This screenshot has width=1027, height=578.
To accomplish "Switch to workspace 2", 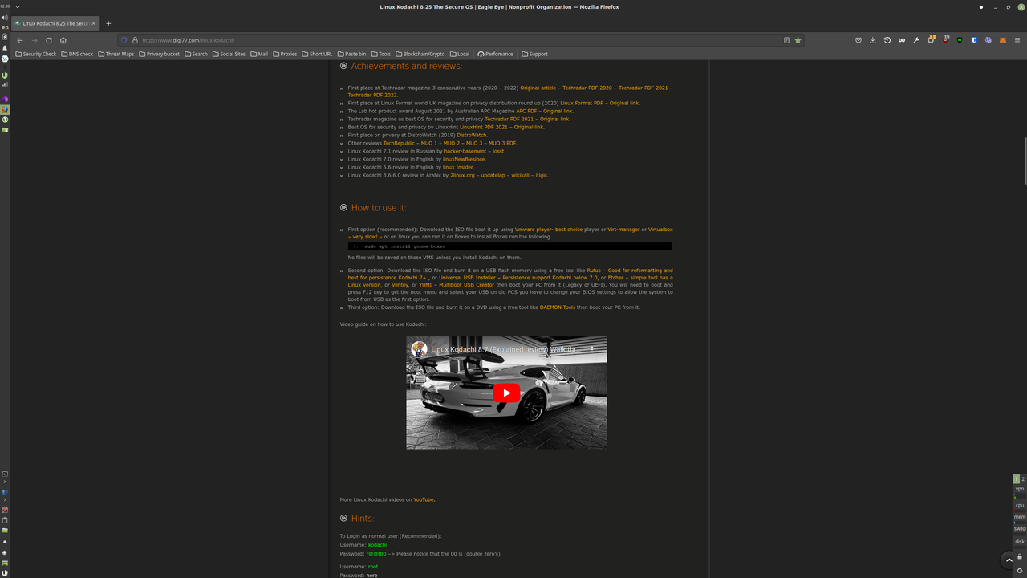I will 1023,479.
